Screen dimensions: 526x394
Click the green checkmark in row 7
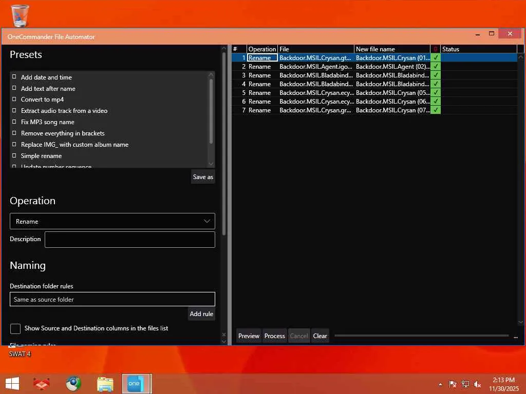[436, 110]
